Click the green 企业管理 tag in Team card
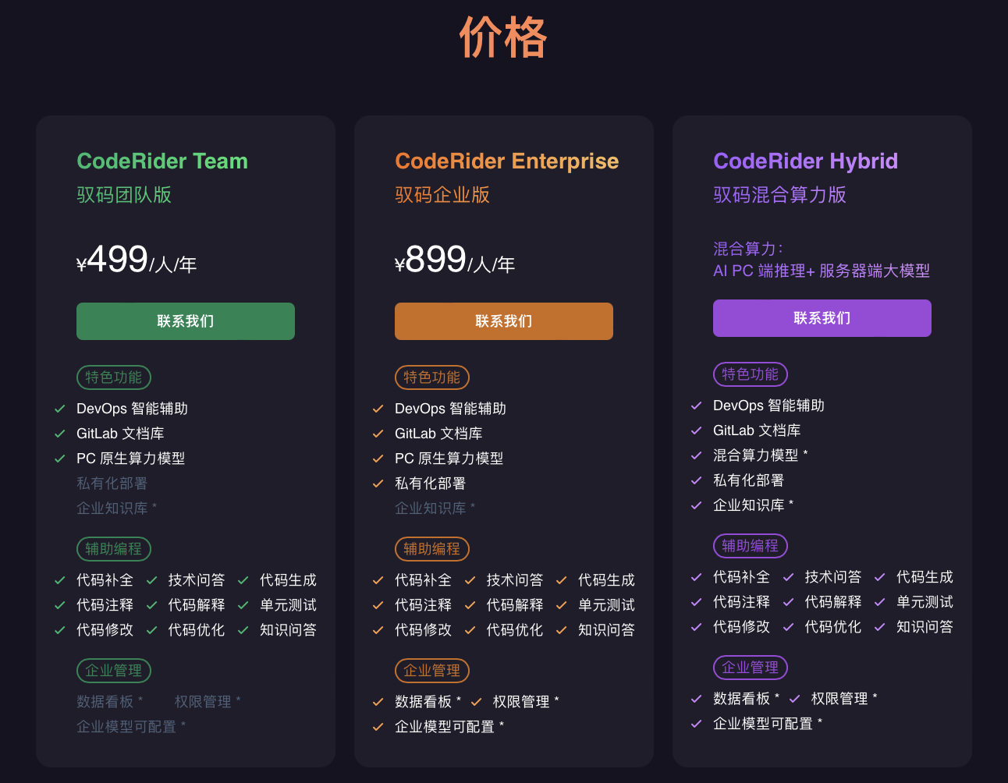The image size is (1008, 783). (x=114, y=671)
